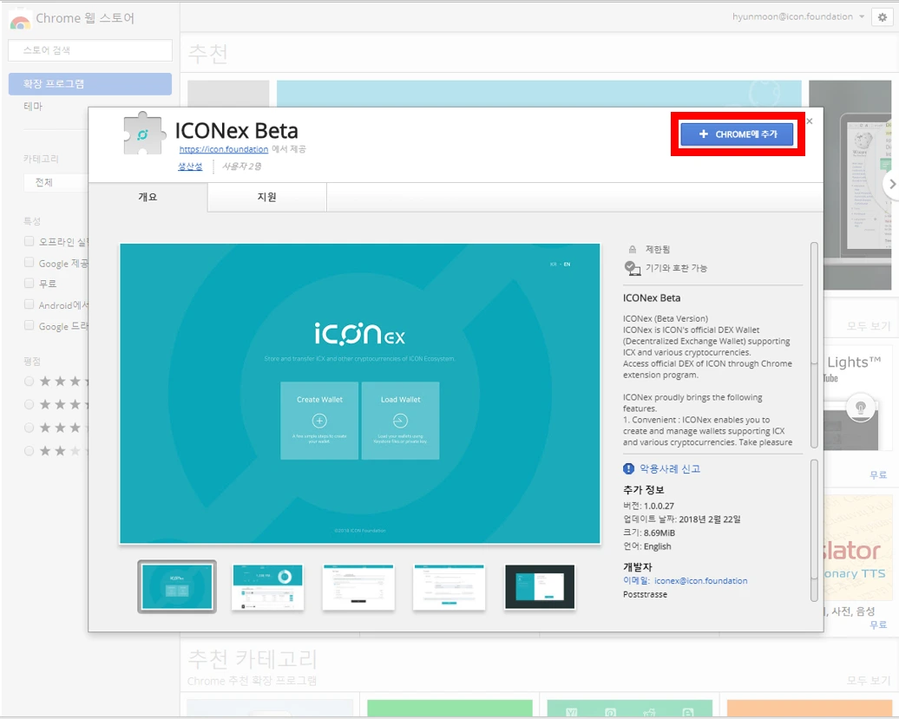899x719 pixels.
Task: Open the hyunmoon@icon.foundation account dropdown
Action: pyautogui.click(x=798, y=16)
